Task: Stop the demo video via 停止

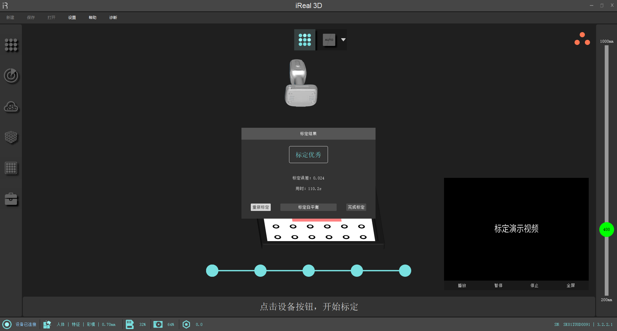Action: (534, 285)
